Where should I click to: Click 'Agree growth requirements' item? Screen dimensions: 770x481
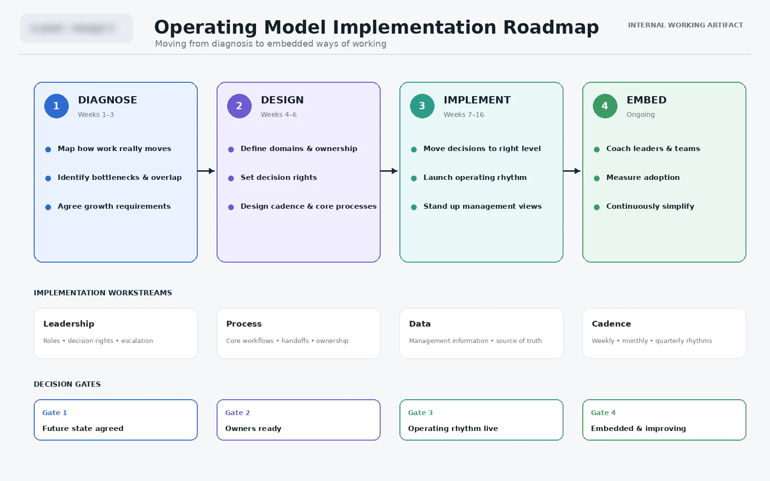tap(114, 206)
